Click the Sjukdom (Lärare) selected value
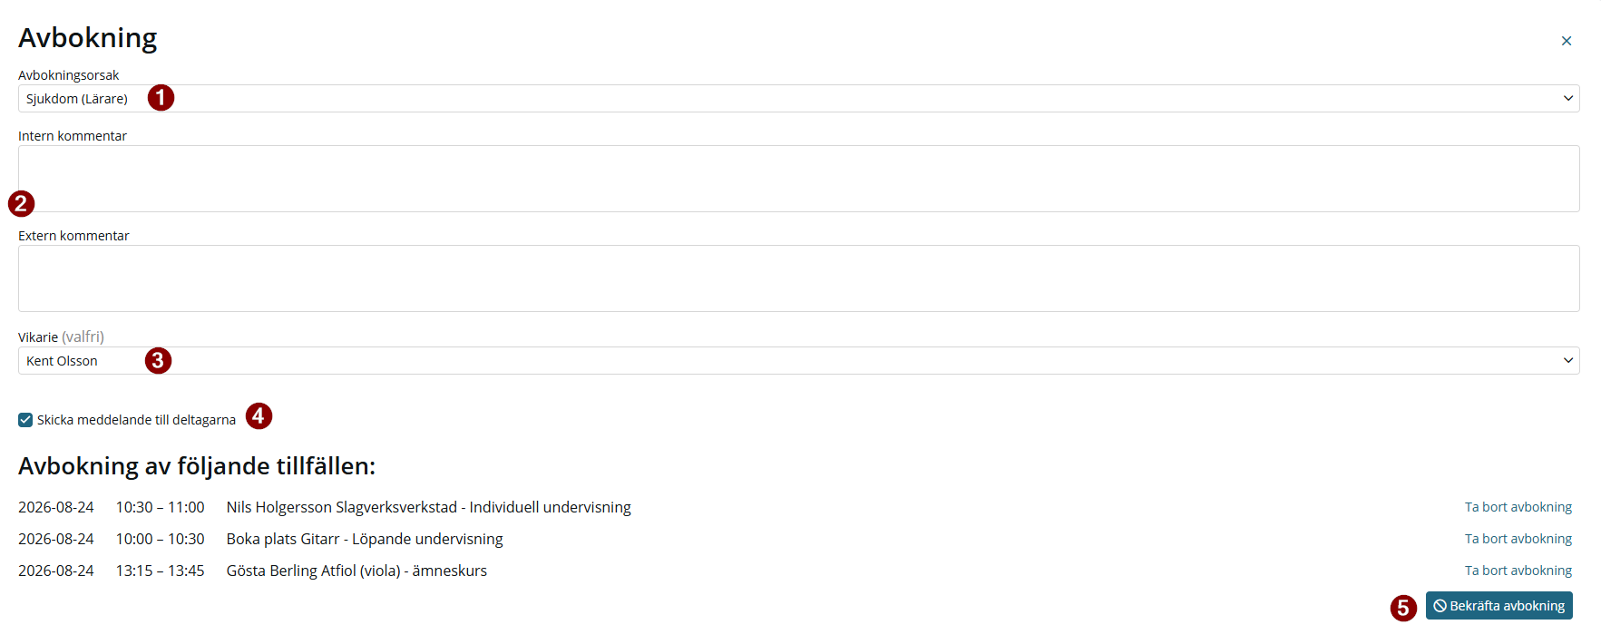 tap(77, 99)
